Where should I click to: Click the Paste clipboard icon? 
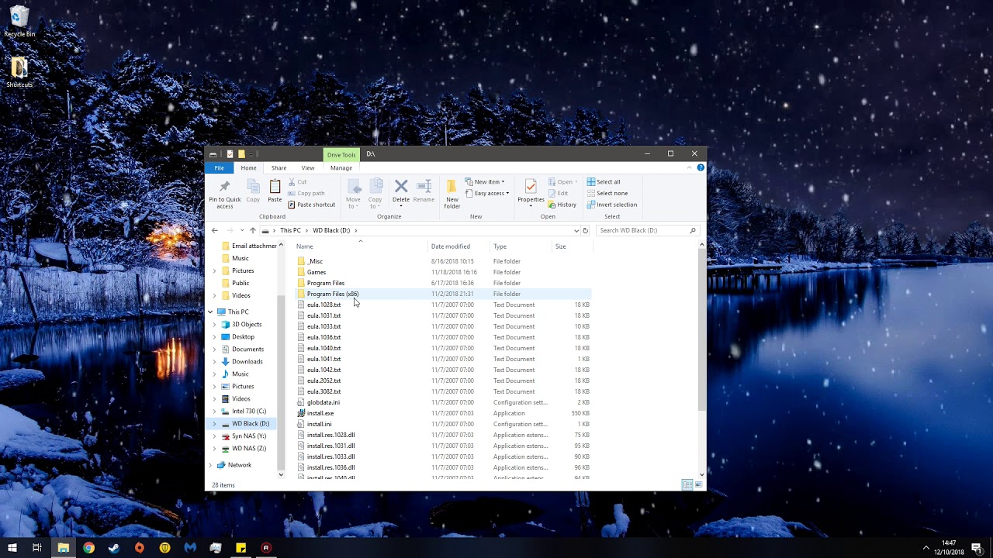275,188
